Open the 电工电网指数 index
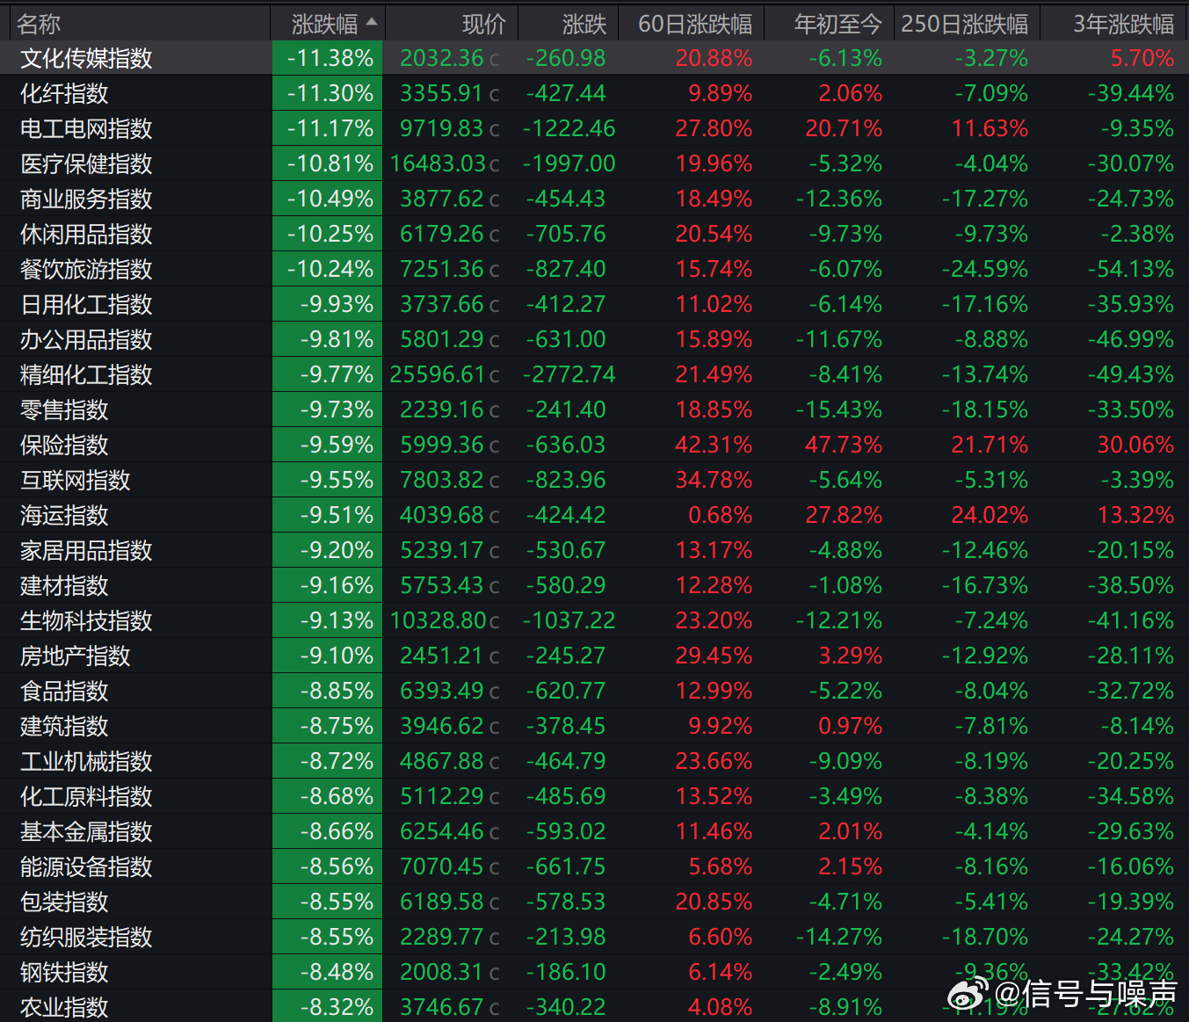 pos(86,128)
